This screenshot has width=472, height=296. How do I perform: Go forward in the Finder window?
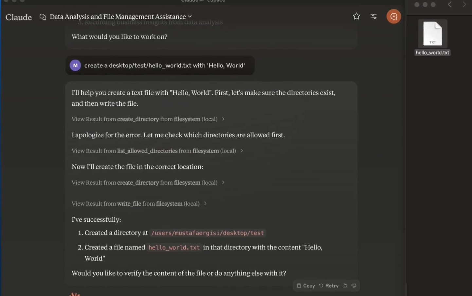464,5
